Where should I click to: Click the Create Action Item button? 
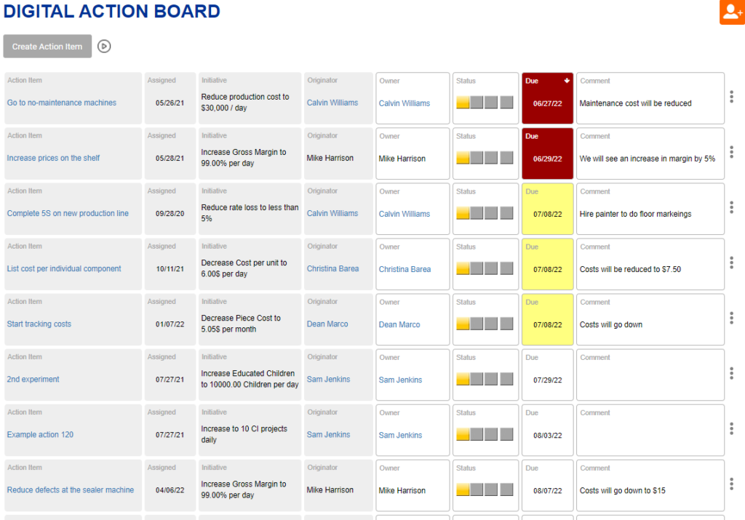coord(47,47)
